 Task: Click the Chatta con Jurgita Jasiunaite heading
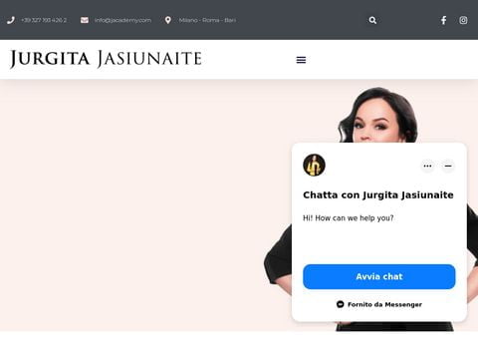(378, 194)
